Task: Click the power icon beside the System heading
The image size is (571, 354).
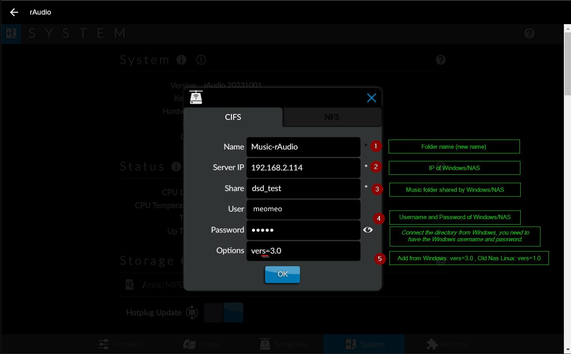Action: pyautogui.click(x=201, y=60)
